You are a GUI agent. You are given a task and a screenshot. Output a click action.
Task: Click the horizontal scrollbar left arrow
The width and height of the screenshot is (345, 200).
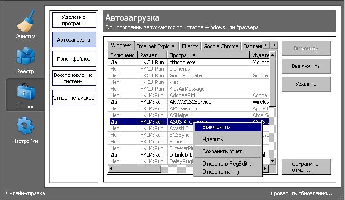coord(112,168)
